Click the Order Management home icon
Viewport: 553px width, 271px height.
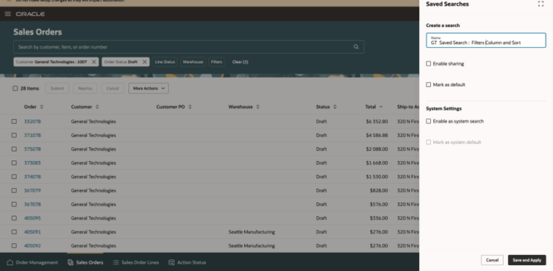10,262
